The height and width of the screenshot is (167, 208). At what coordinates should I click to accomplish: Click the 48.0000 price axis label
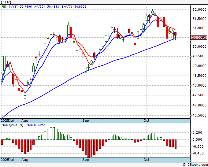(199, 85)
